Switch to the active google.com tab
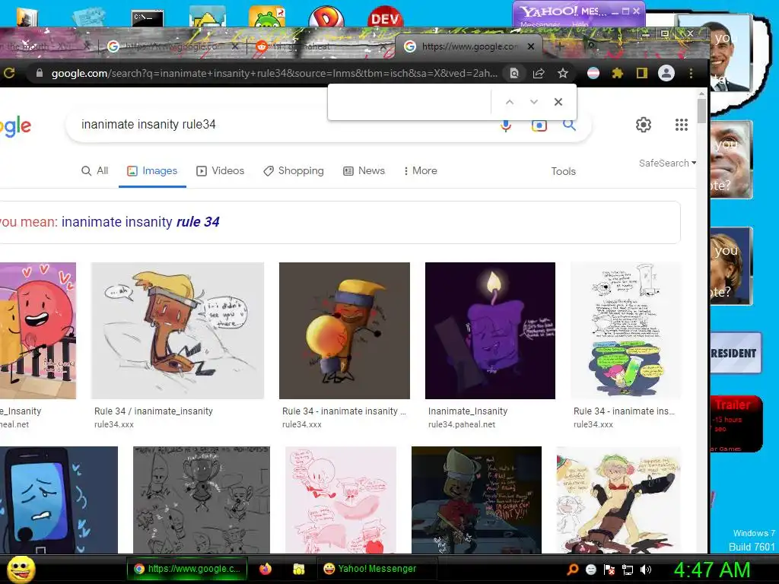The image size is (779, 584). (x=467, y=46)
